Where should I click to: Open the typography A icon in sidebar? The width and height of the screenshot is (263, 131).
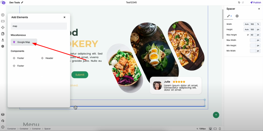pyautogui.click(x=3, y=40)
